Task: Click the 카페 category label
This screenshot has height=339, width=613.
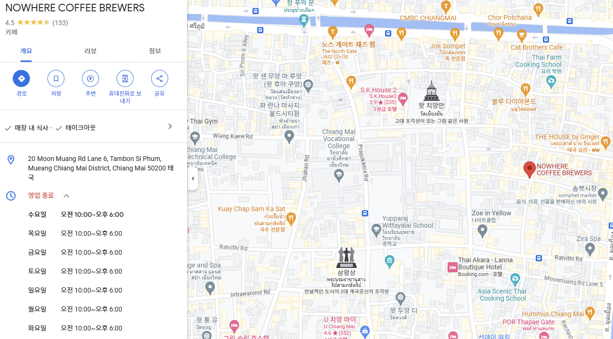Action: point(11,32)
